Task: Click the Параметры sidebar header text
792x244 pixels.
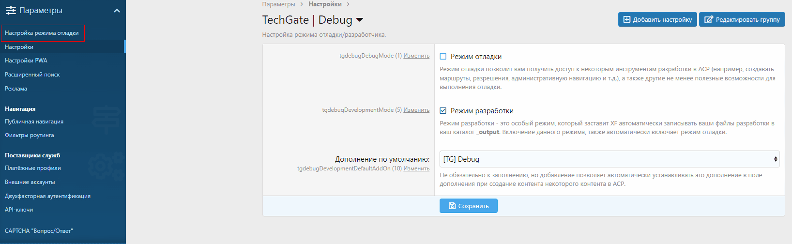Action: (41, 10)
